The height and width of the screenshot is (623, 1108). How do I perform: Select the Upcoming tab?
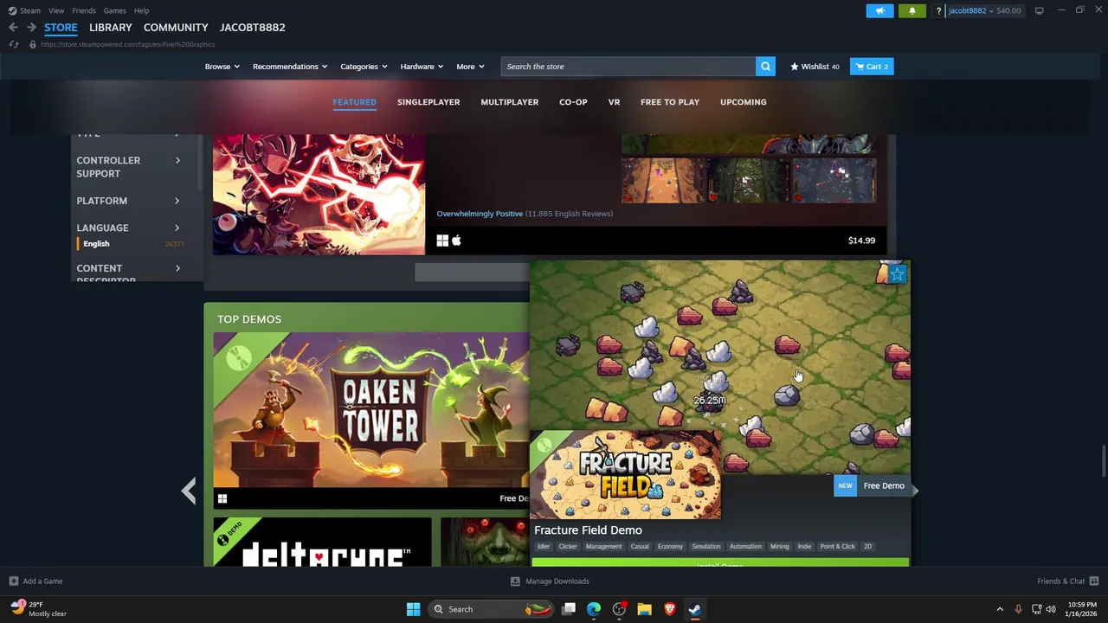pos(744,102)
